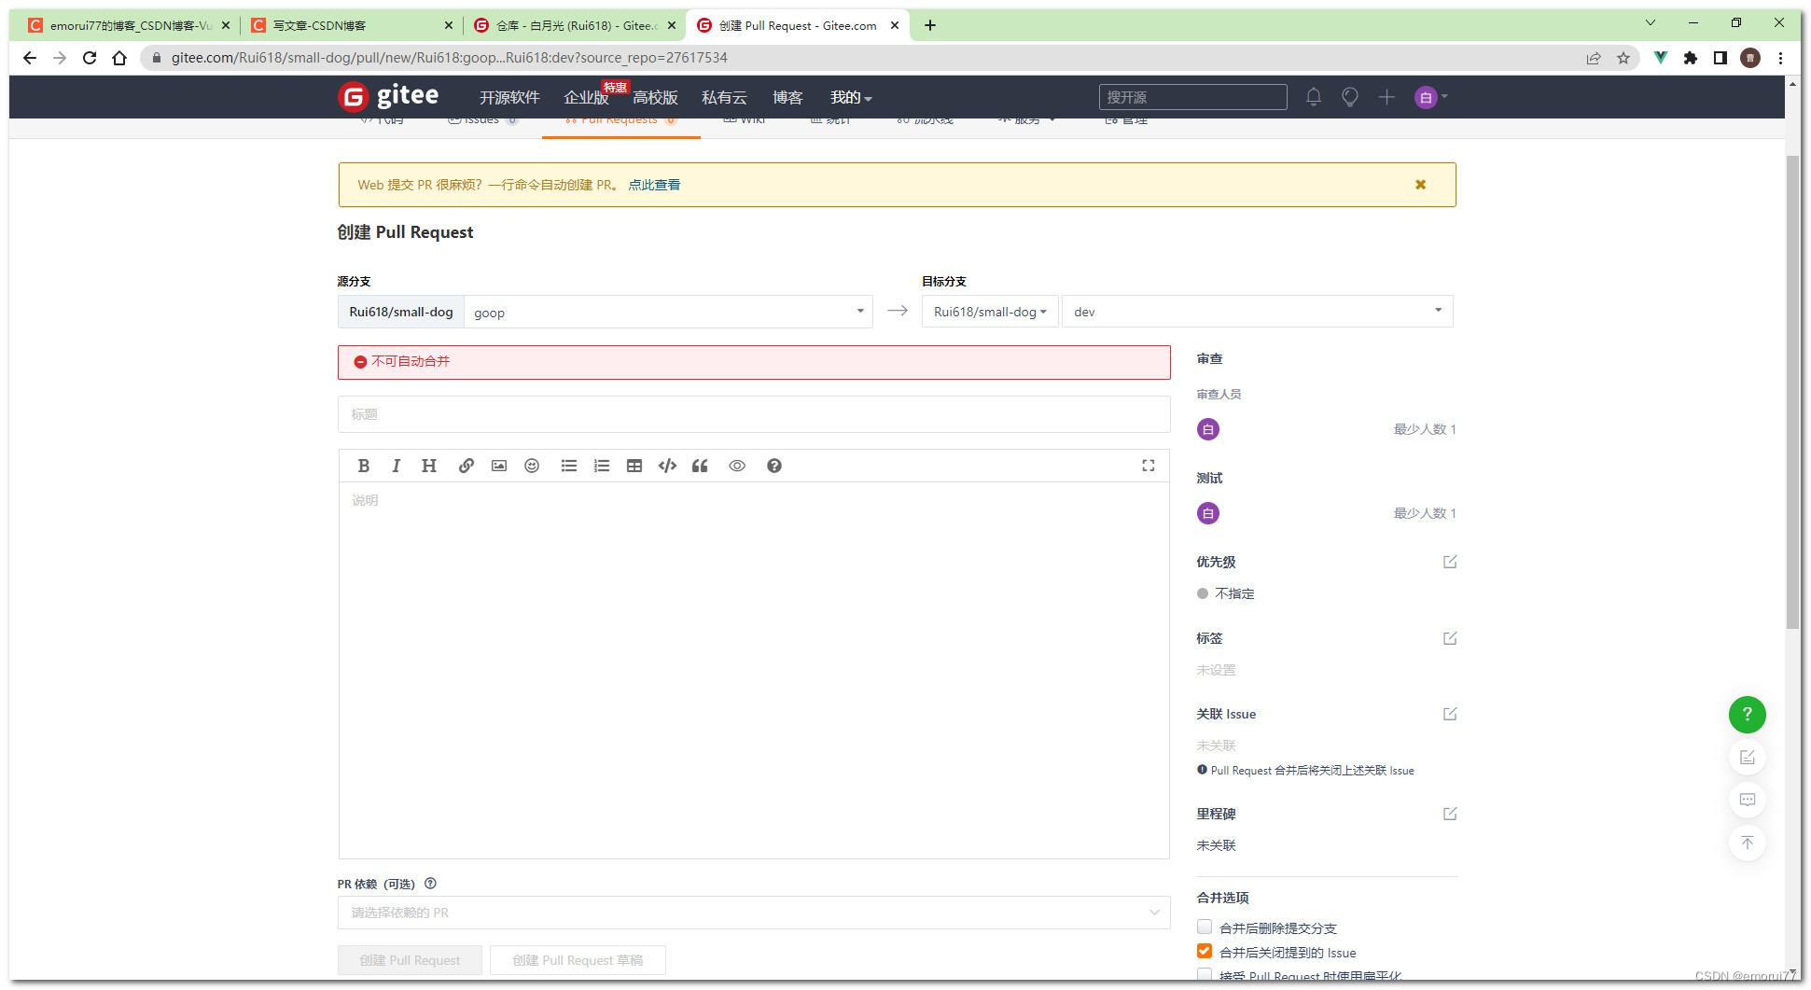The width and height of the screenshot is (1811, 990).
Task: Open user avatar menu in header
Action: click(x=1431, y=97)
